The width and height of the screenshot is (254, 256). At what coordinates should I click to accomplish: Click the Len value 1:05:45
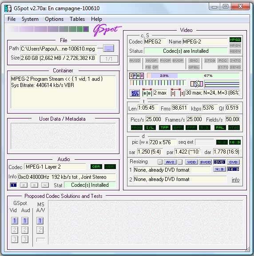pos(148,108)
